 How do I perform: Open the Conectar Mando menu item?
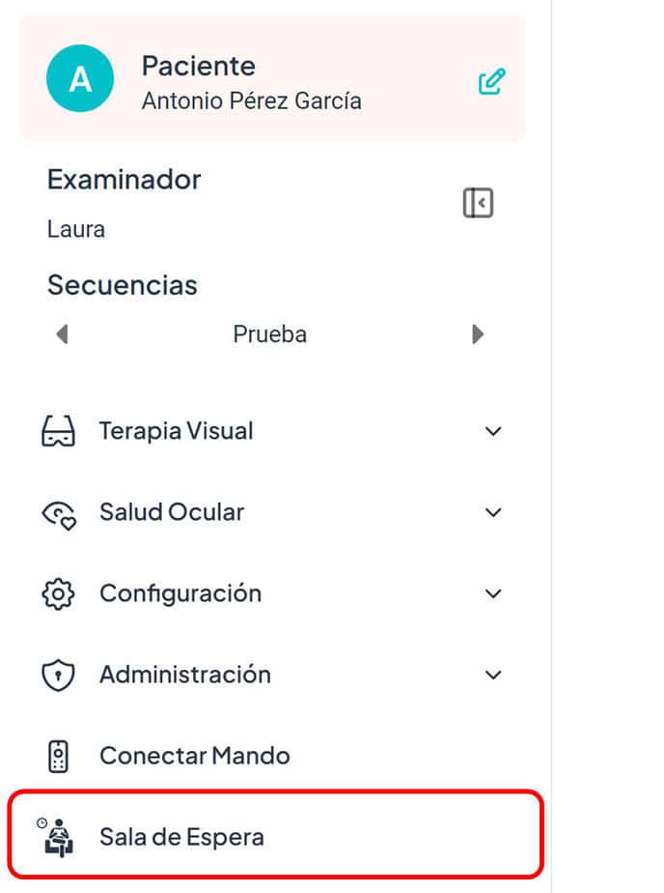275,757
